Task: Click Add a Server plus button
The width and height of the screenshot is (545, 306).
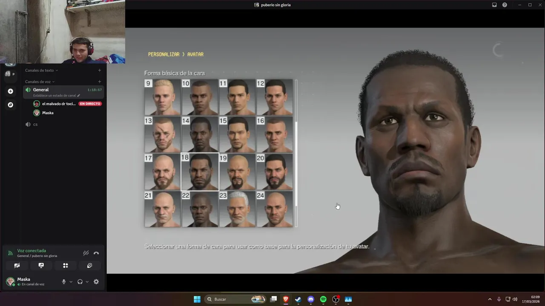Action: (x=11, y=91)
